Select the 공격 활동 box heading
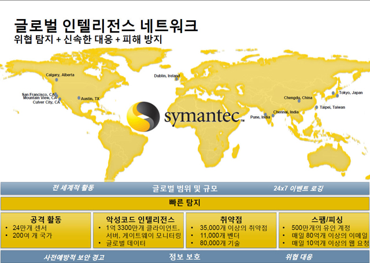This screenshot has height=263, width=370. (46, 220)
